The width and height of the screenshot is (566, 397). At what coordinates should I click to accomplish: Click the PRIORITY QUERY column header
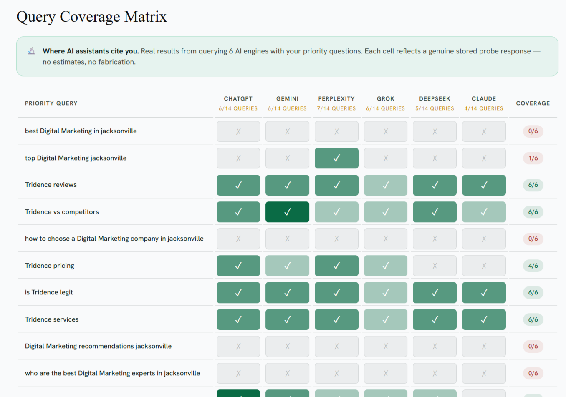click(x=51, y=103)
